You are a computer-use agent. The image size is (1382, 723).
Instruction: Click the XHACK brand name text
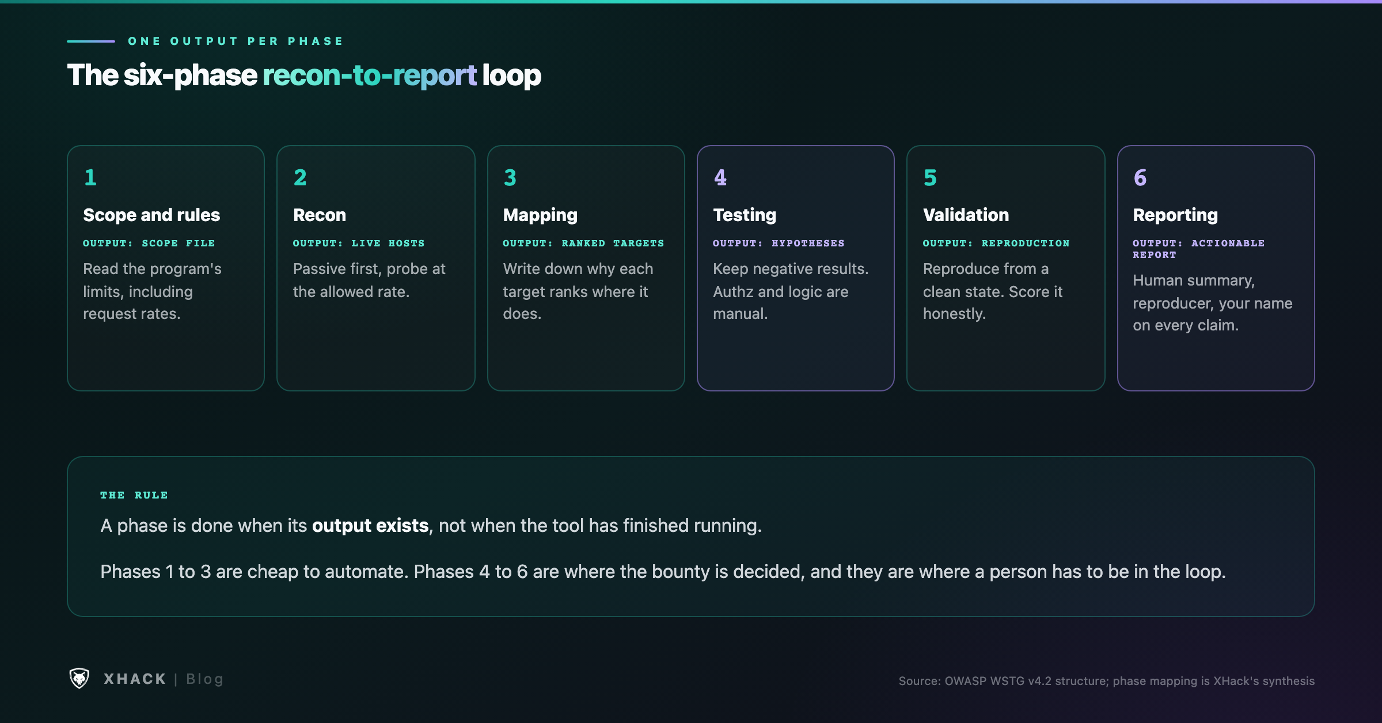coord(135,679)
